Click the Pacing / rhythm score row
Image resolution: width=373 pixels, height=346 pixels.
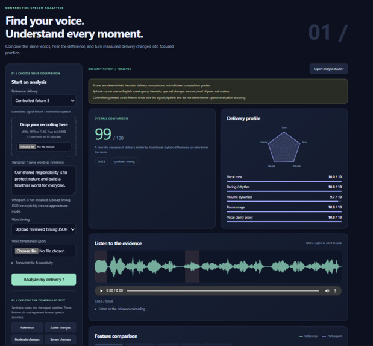tap(284, 188)
